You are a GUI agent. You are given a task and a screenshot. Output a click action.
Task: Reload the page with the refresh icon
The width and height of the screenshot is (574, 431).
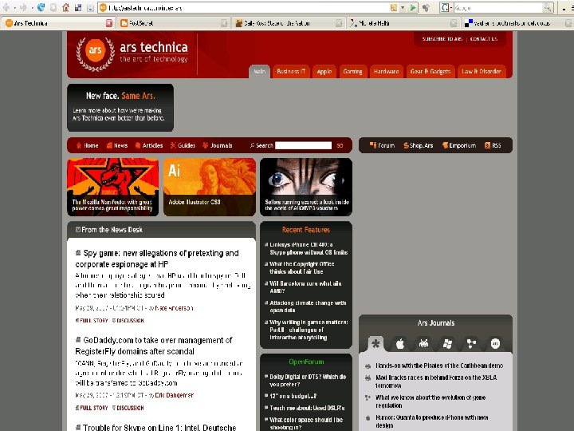tap(41, 7)
